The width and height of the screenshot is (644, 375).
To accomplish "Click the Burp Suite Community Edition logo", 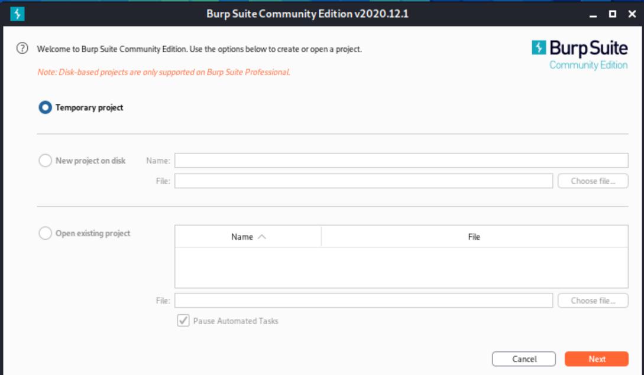I will pyautogui.click(x=579, y=55).
